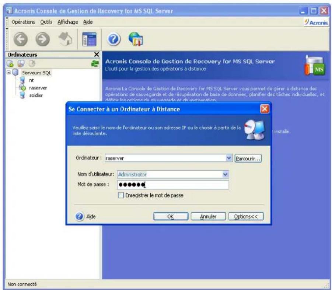Click the Annuler button
332x290 pixels.
[208, 216]
